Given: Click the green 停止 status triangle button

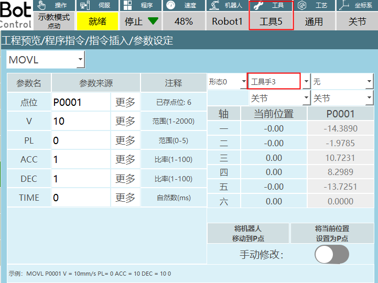Looking at the screenshot, I should (153, 21).
